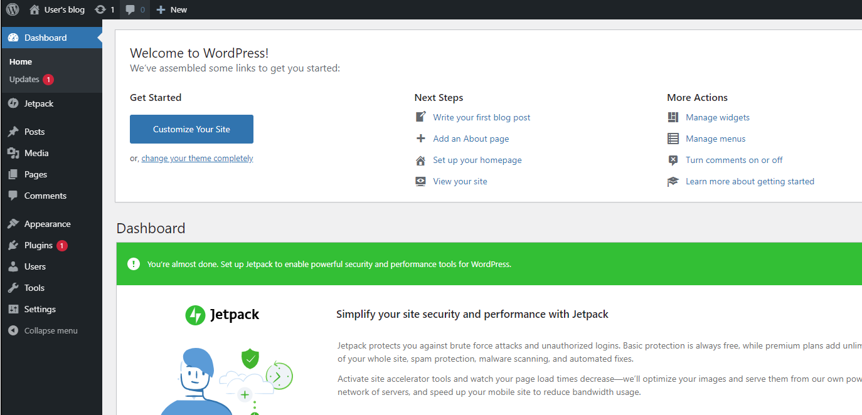Viewport: 862px width, 415px height.
Task: Click the Collapse menu arrow icon
Action: 13,330
